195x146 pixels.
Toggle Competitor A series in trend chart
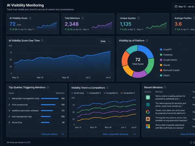pyautogui.click(x=94, y=93)
